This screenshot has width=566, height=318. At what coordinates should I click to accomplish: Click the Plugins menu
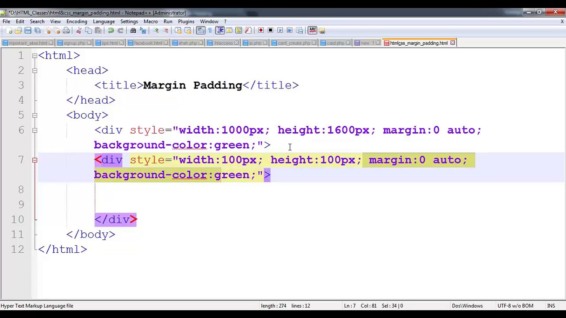pyautogui.click(x=186, y=21)
